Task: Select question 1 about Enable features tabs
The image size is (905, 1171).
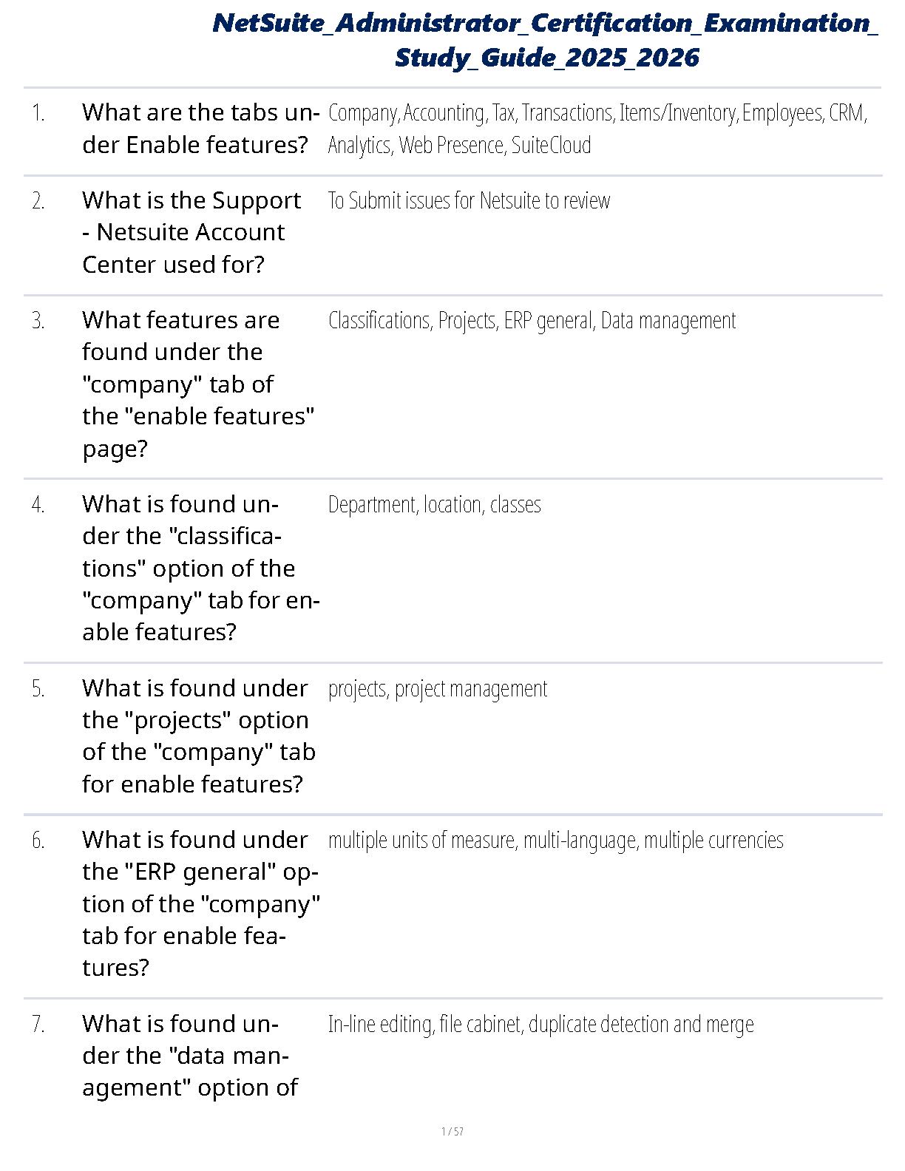Action: coord(200,129)
